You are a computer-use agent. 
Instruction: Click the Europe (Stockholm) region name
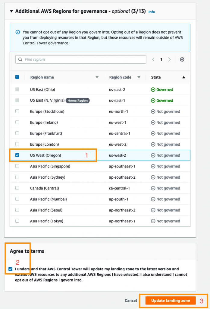tap(47, 112)
